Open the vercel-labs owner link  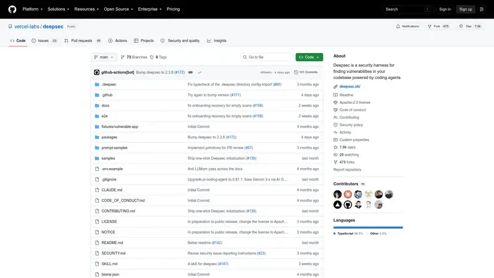pos(27,27)
